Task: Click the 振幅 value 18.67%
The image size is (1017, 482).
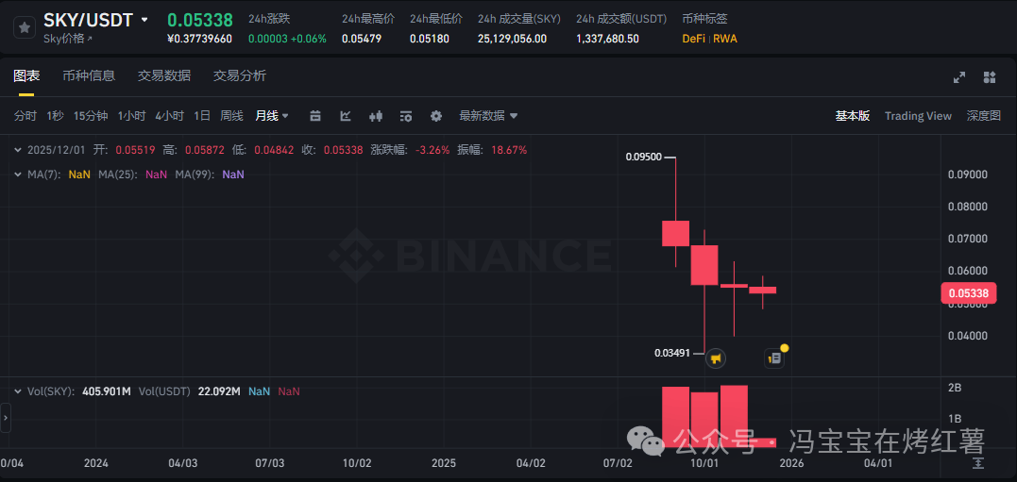Action: (511, 150)
